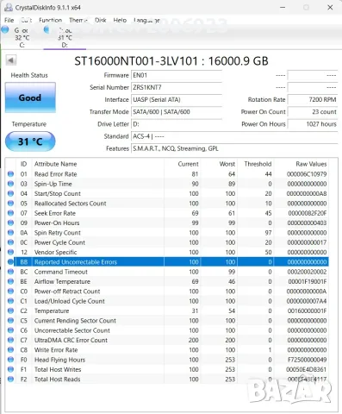Click the CrystalDiskInfo app icon in title bar
Viewport: 342px width, 414px height.
tap(9, 7)
